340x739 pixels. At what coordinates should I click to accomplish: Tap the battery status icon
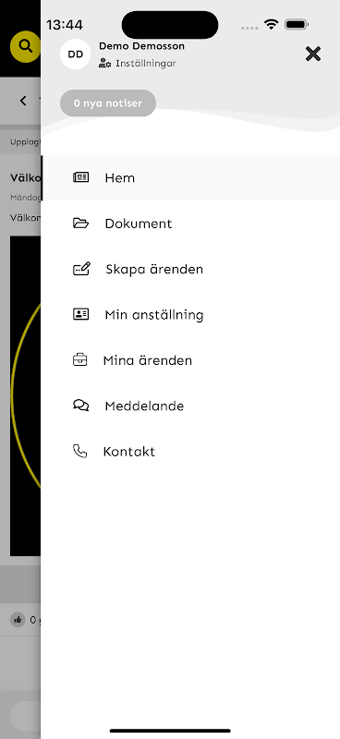[297, 25]
